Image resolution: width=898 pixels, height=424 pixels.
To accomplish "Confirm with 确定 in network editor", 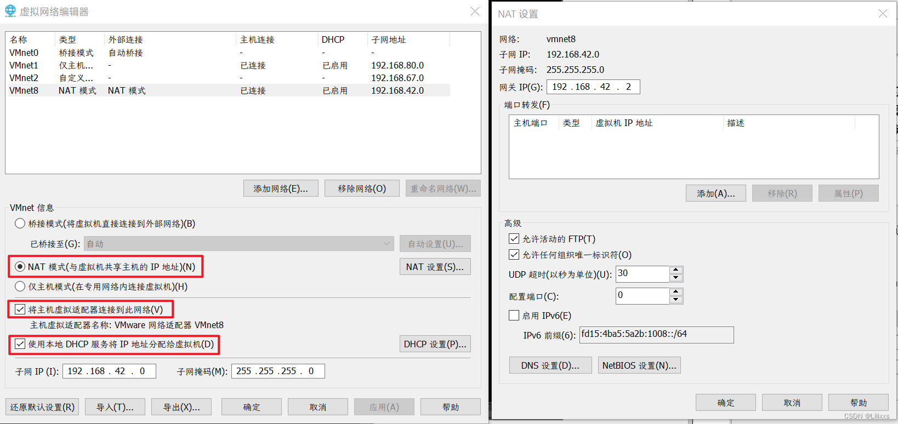I will pos(252,407).
